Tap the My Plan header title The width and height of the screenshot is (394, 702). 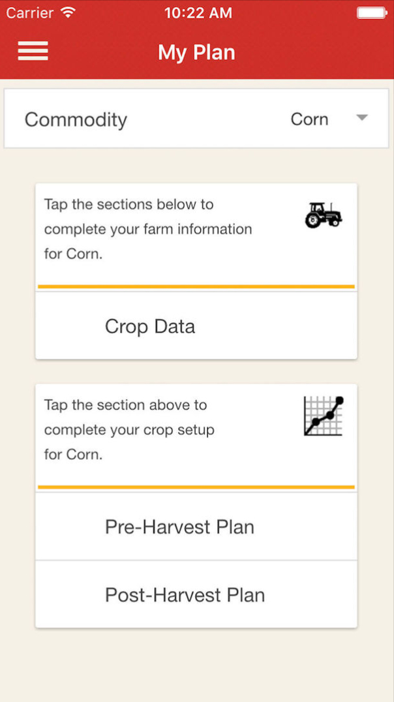click(196, 52)
